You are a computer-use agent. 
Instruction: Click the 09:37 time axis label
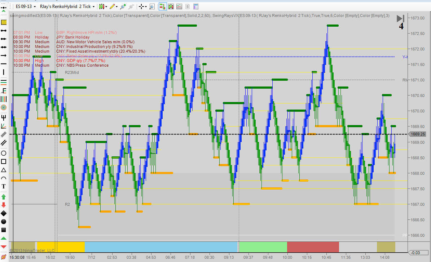[248, 257]
